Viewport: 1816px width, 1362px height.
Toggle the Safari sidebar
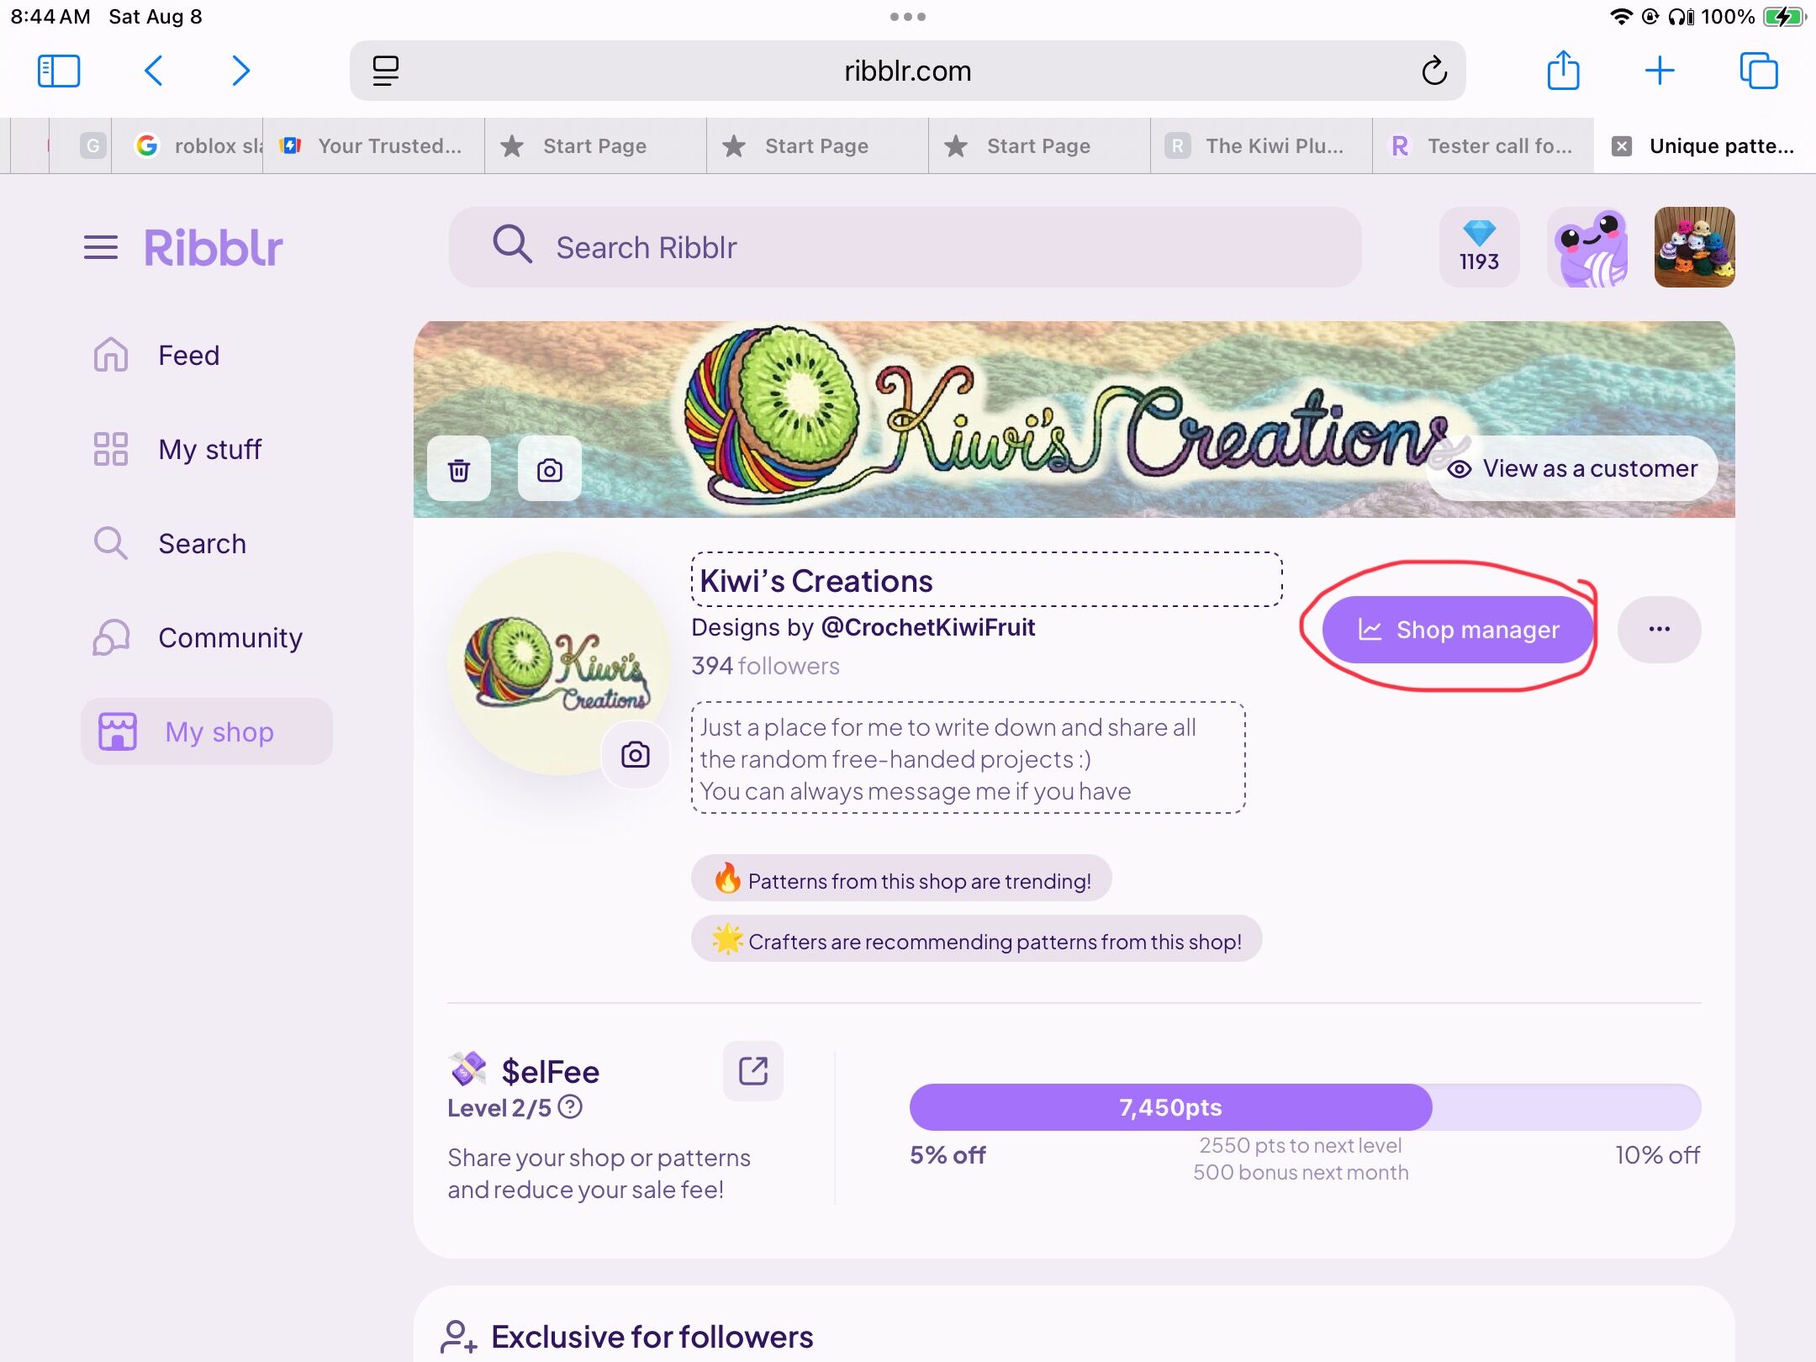(x=59, y=71)
